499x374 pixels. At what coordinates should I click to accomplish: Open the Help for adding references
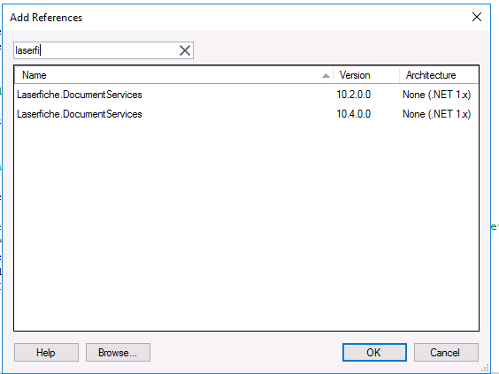pos(46,353)
